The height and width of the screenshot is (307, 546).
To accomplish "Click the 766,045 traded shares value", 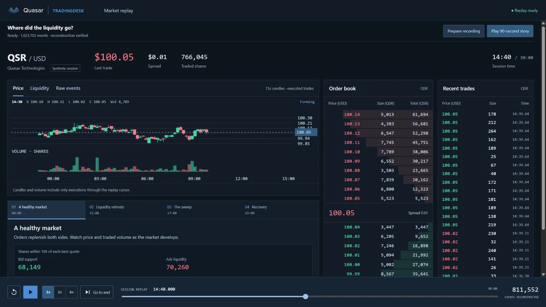I will pyautogui.click(x=195, y=57).
